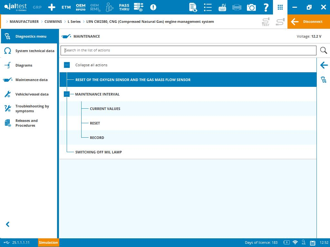
Task: Click the printer icon in top toolbar
Action: (237, 7)
